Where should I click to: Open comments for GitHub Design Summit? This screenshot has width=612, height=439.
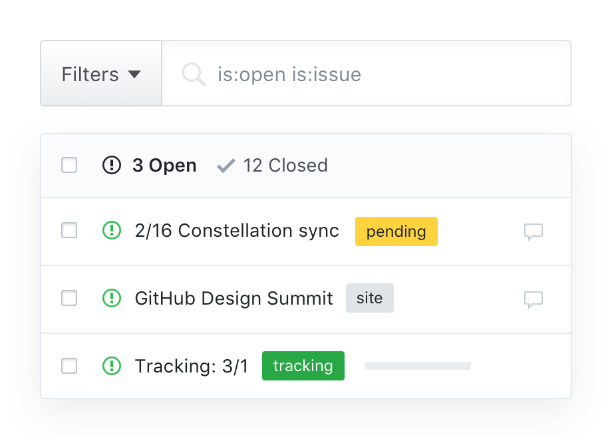pos(534,300)
